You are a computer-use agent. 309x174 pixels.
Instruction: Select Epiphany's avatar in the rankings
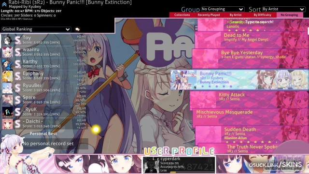point(8,76)
